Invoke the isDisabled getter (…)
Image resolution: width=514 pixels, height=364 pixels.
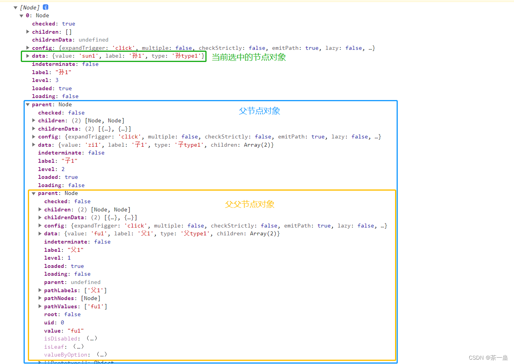(x=92, y=339)
